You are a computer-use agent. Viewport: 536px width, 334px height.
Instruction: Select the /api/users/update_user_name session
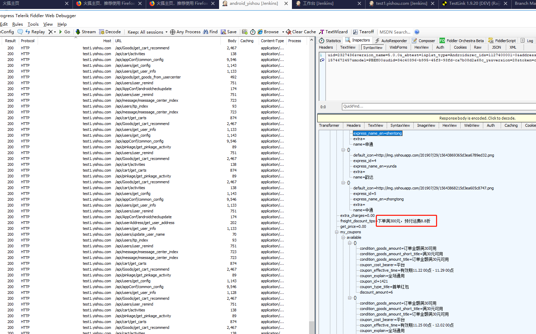154,234
